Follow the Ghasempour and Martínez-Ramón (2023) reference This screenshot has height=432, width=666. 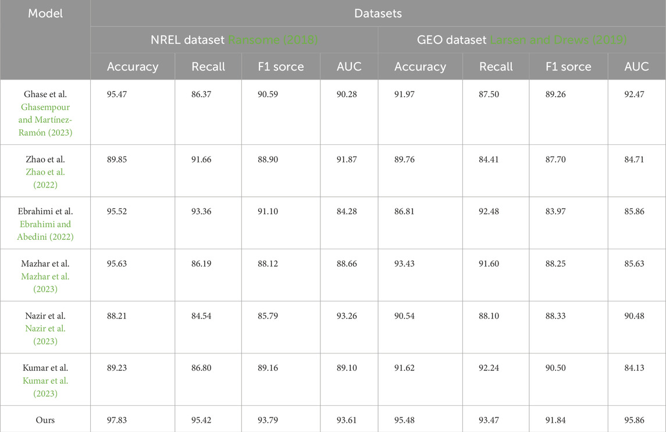(45, 120)
